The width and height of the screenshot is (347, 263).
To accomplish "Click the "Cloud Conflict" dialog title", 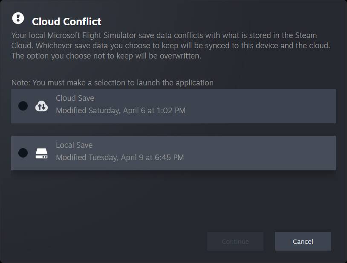I will point(67,21).
